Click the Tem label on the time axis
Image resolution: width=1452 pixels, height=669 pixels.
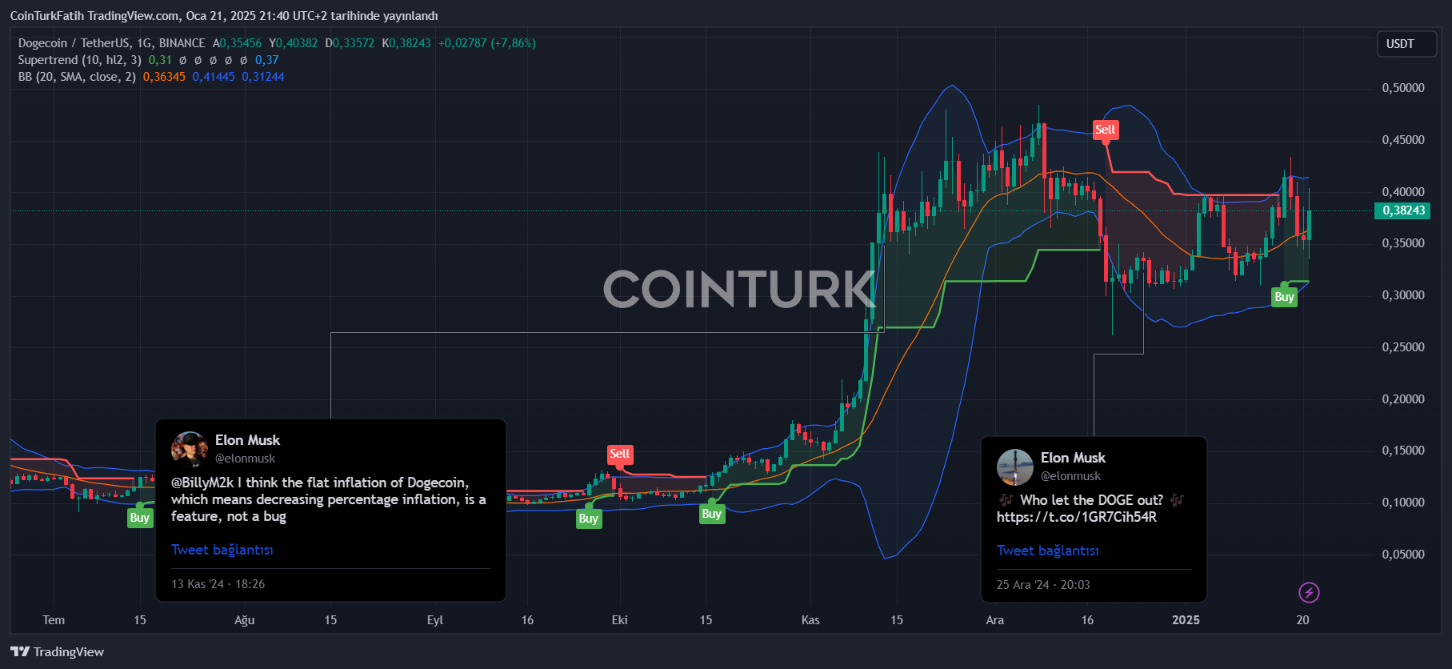54,620
